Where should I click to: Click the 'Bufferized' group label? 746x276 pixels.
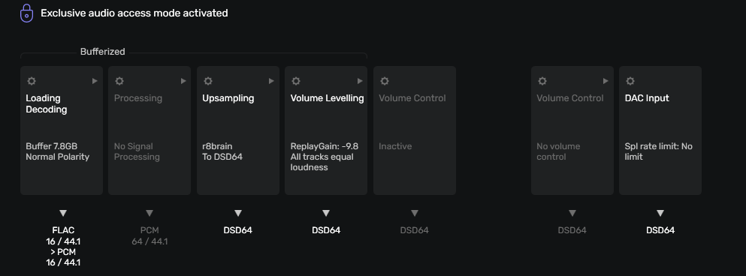pos(103,51)
